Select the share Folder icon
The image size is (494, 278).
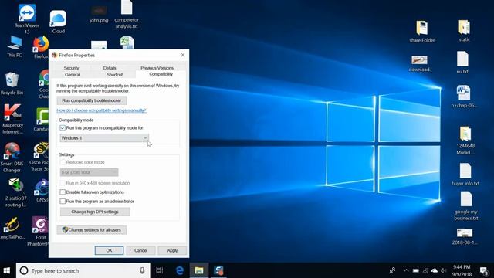[x=421, y=28]
